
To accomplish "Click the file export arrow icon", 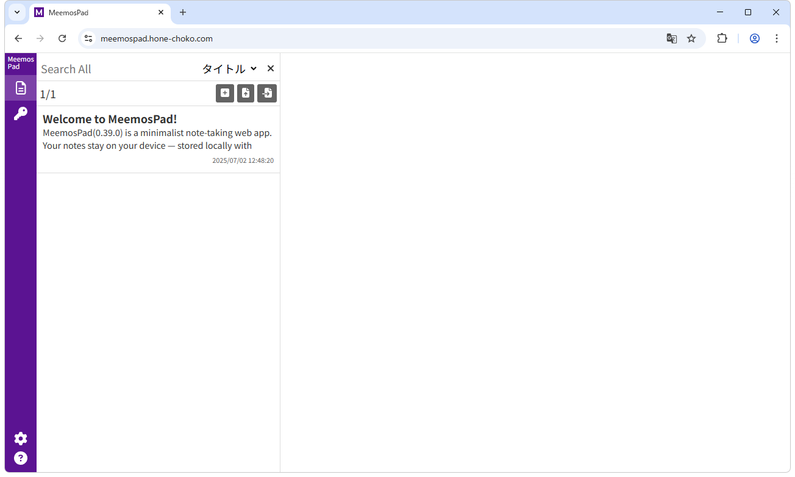I will [267, 93].
